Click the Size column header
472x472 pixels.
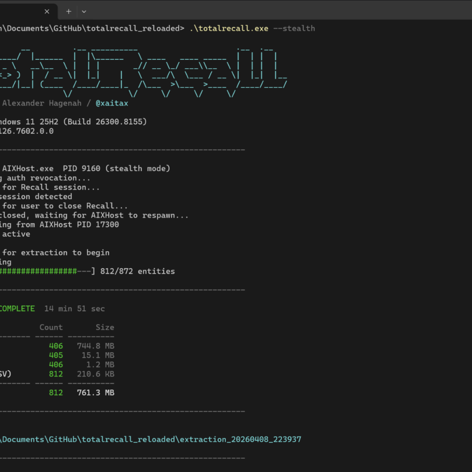coord(105,327)
